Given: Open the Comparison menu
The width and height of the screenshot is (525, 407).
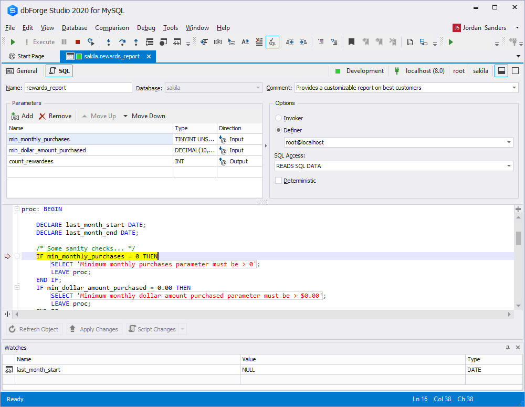Looking at the screenshot, I should 112,28.
